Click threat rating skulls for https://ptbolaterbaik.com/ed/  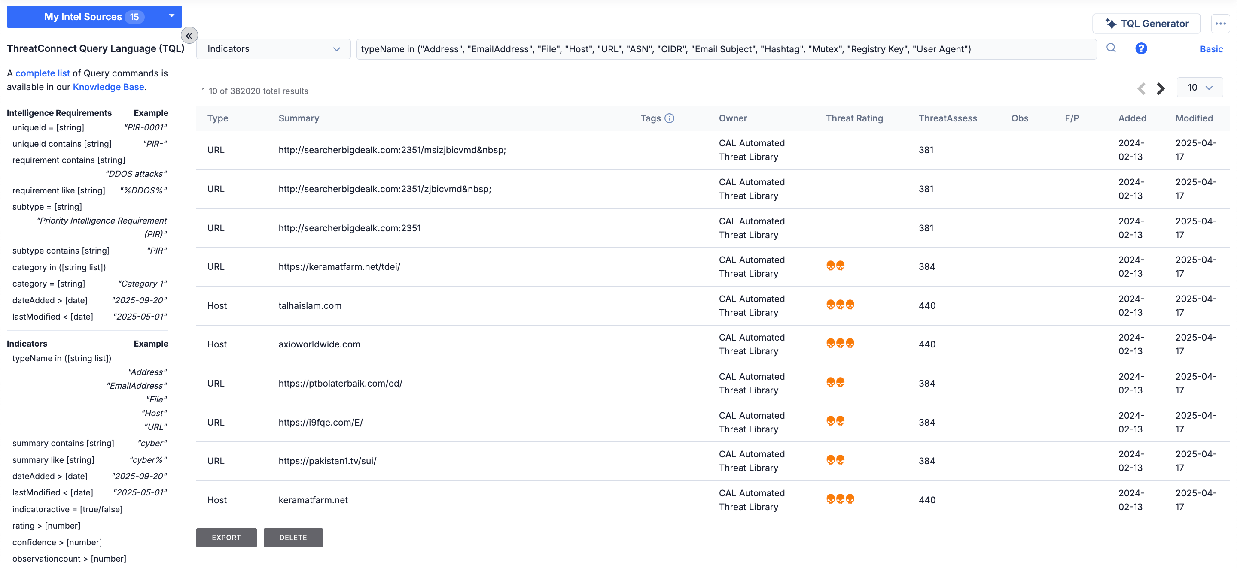(835, 382)
